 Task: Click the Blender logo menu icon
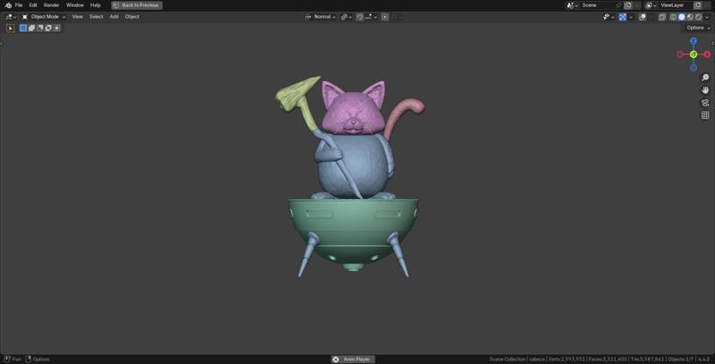pyautogui.click(x=8, y=5)
